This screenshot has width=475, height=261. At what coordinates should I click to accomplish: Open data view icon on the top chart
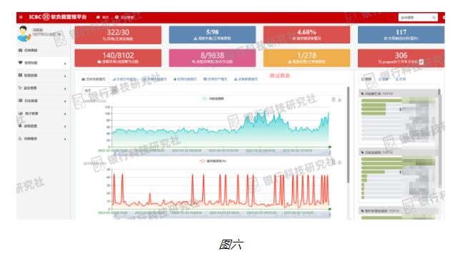pyautogui.click(x=334, y=100)
